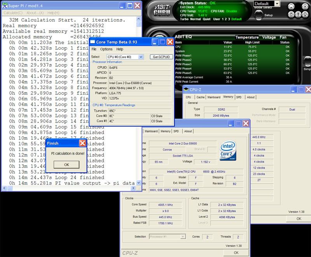
Task: Click the ABIT Guru logo
Action: 162,10
